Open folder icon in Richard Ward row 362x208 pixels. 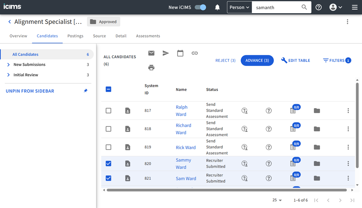point(317,129)
